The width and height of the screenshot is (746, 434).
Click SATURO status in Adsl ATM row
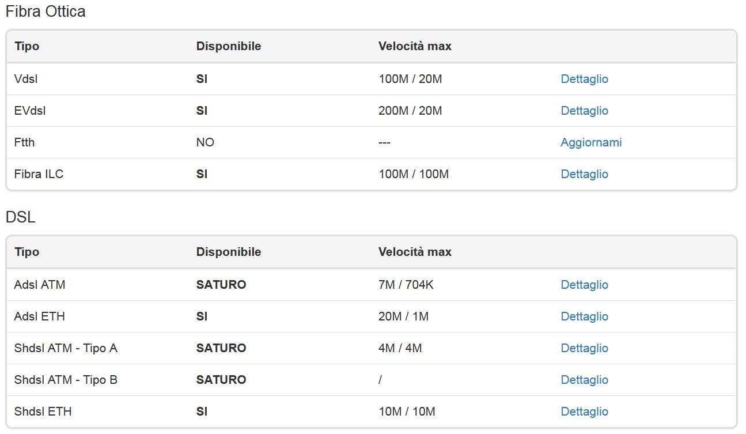(x=221, y=285)
